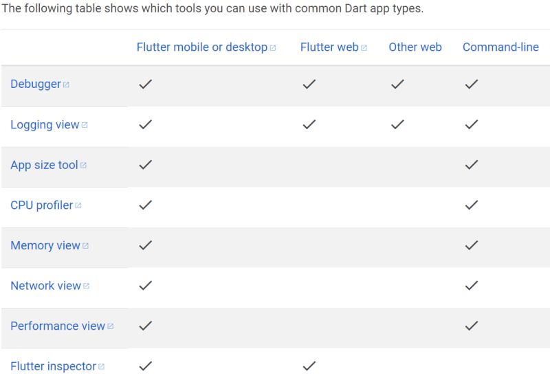Image resolution: width=550 pixels, height=382 pixels.
Task: Click external-link icon beside Performance view
Action: [x=111, y=326]
